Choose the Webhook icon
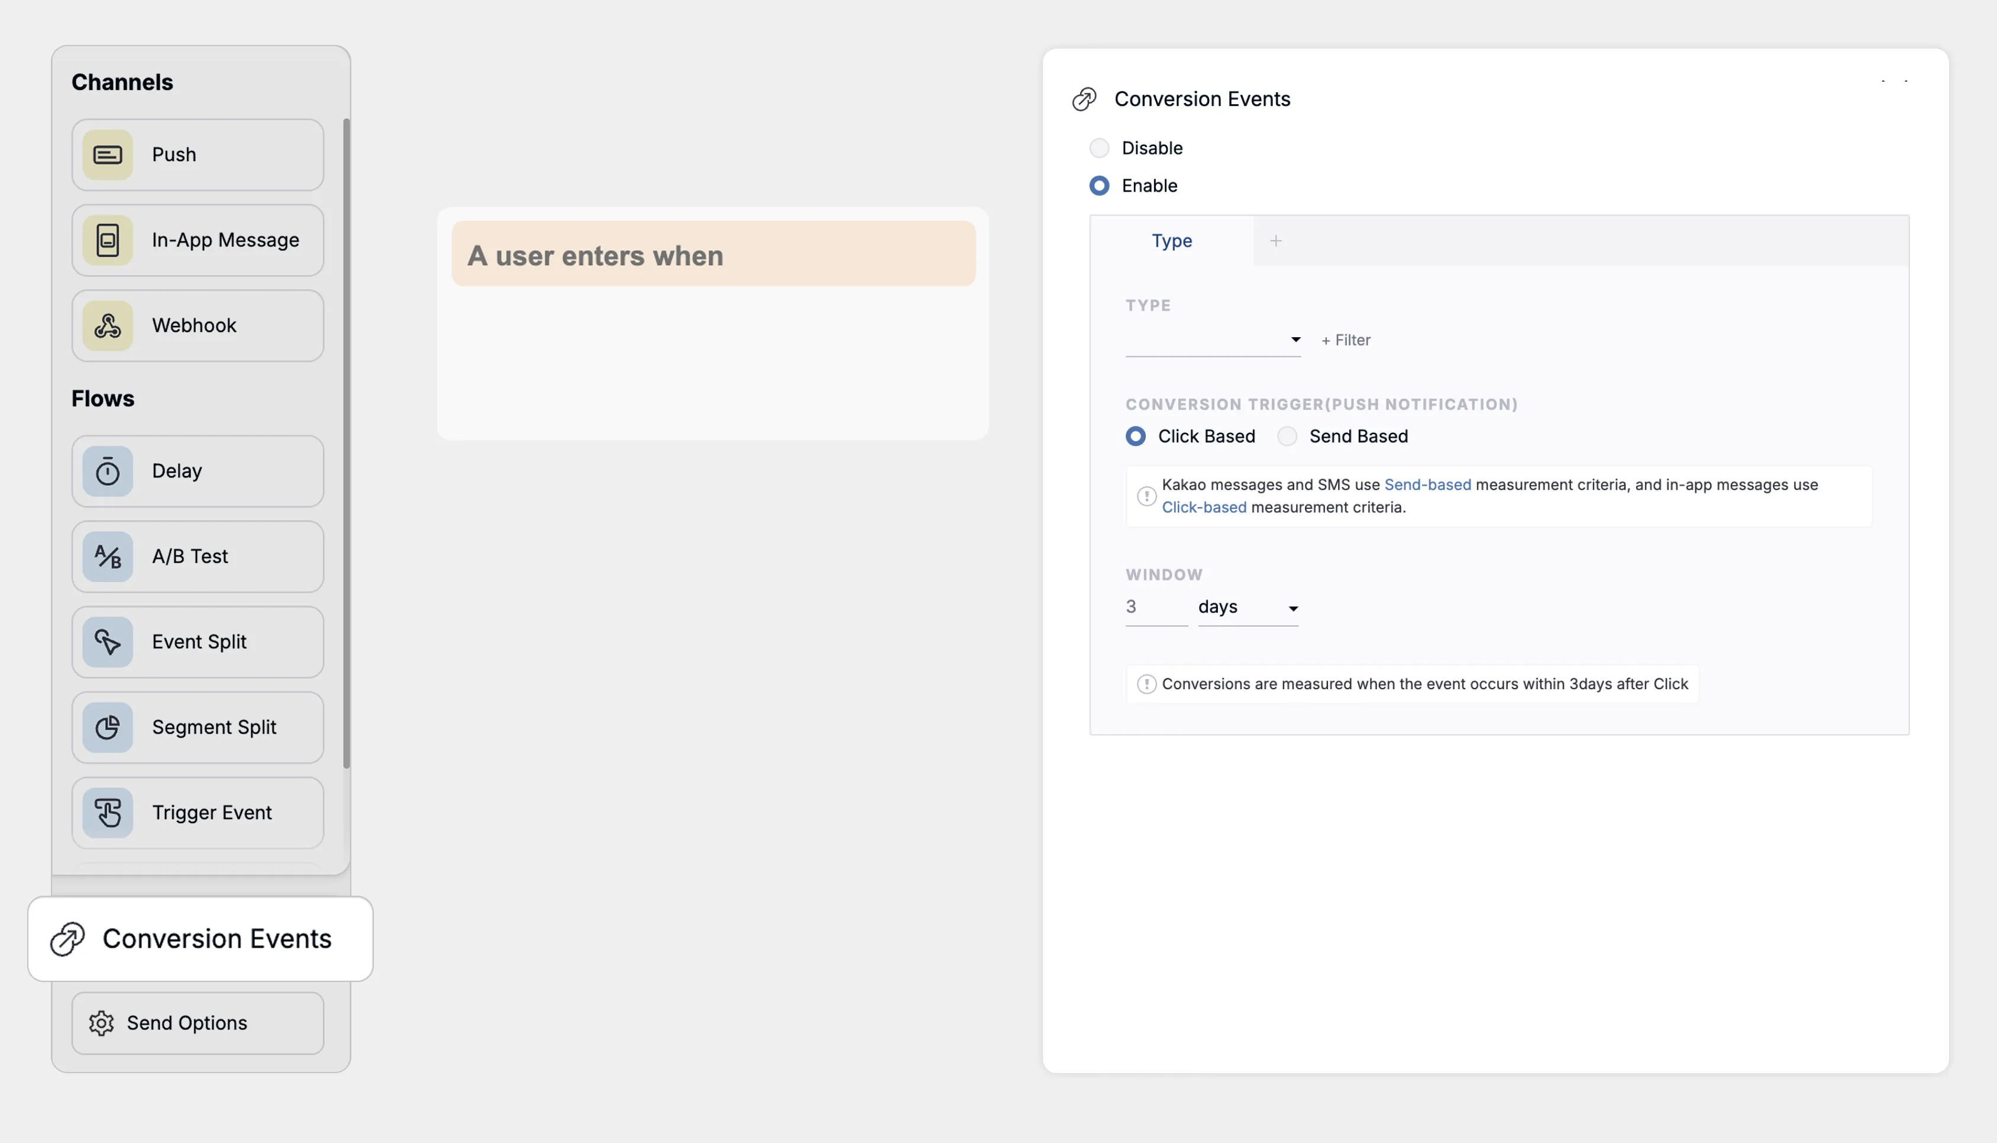 [108, 326]
